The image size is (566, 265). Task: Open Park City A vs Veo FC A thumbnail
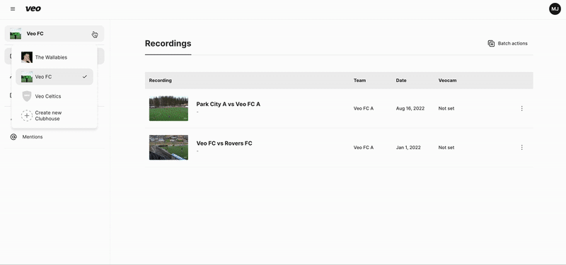pos(168,108)
